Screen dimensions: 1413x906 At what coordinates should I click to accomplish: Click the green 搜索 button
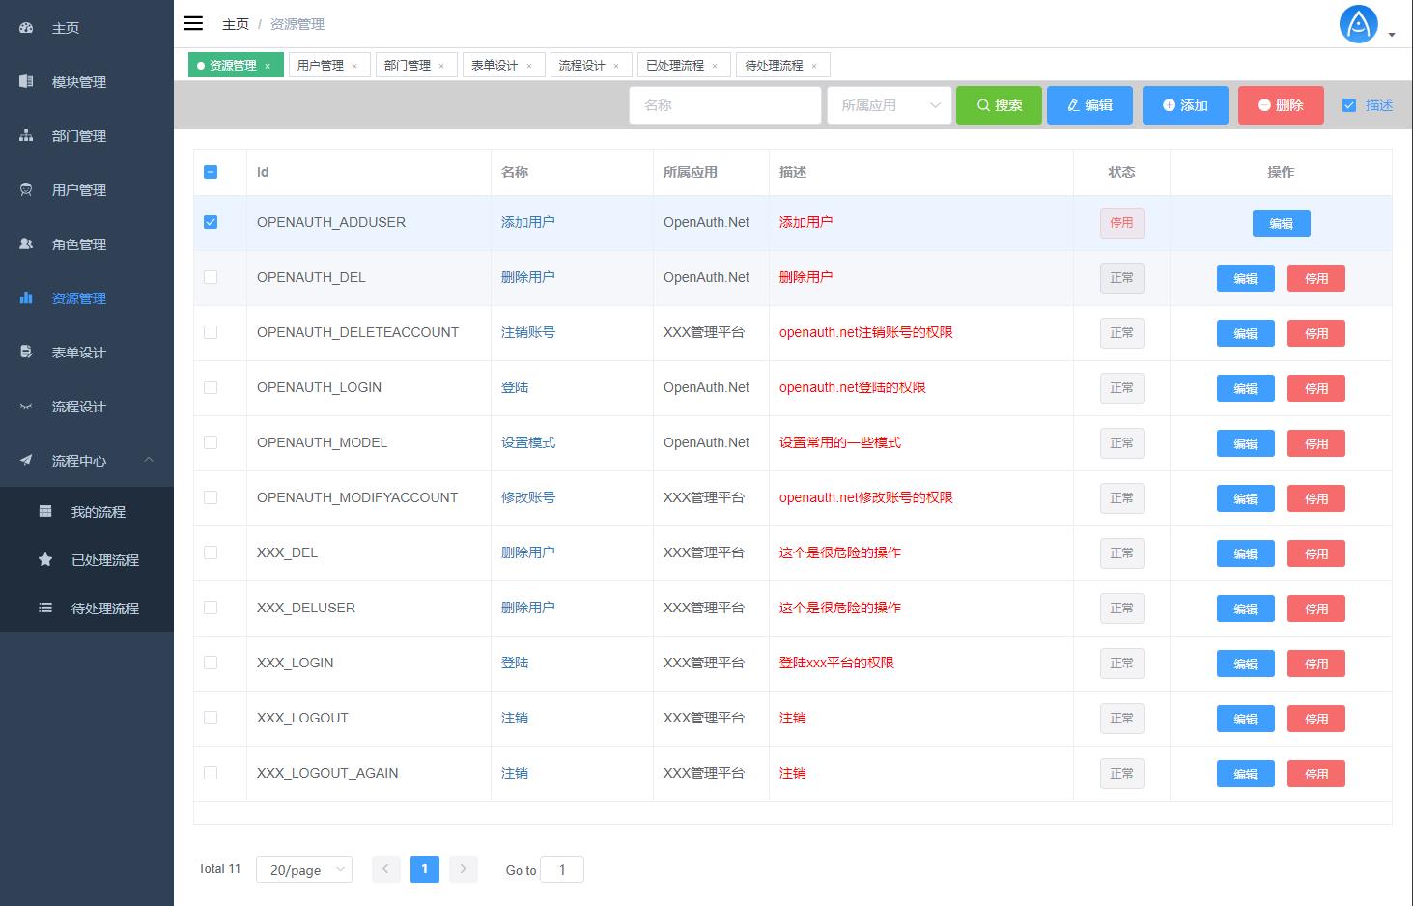[x=999, y=105]
